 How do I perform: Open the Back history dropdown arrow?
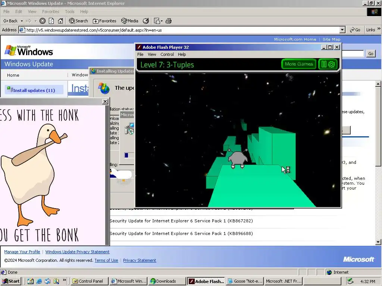[x=22, y=21]
